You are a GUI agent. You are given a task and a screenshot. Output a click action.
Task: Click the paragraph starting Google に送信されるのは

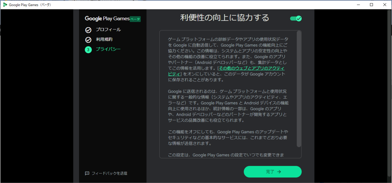pos(228,106)
